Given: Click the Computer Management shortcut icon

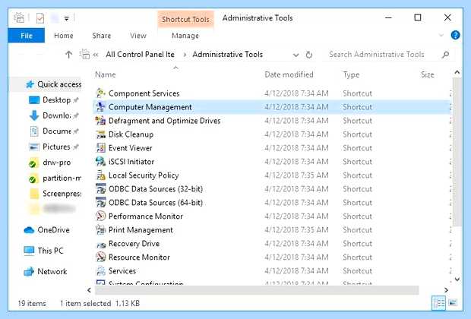Looking at the screenshot, I should (x=100, y=107).
